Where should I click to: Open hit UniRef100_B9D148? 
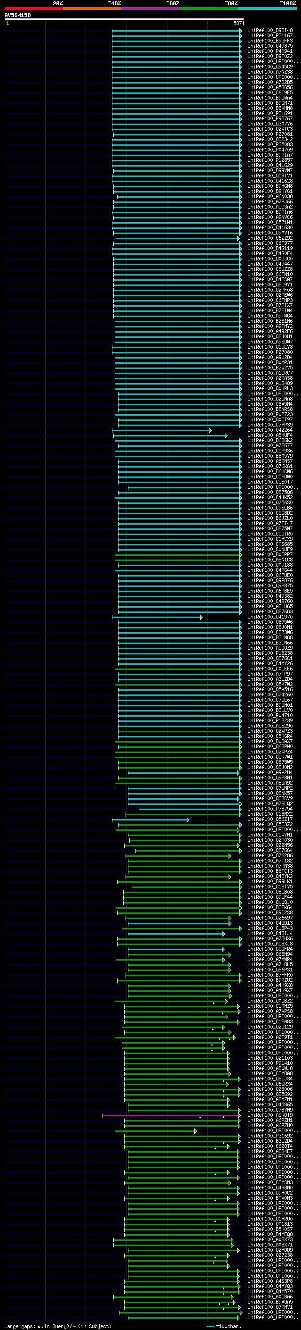(x=270, y=31)
